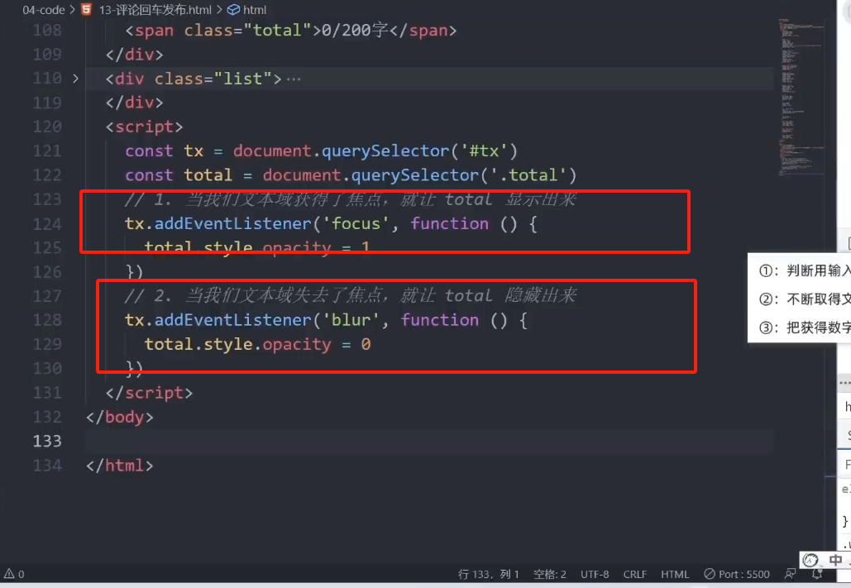This screenshot has width=851, height=588.
Task: Click note '③: 把获得数字' in right panel
Action: point(804,327)
